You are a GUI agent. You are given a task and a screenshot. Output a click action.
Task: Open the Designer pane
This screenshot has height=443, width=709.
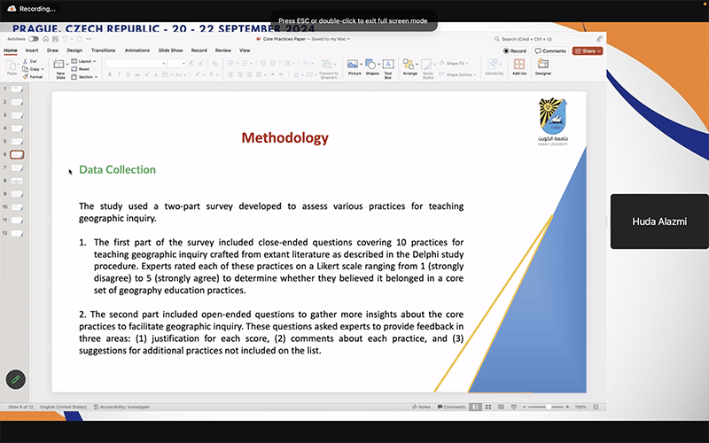(x=543, y=66)
